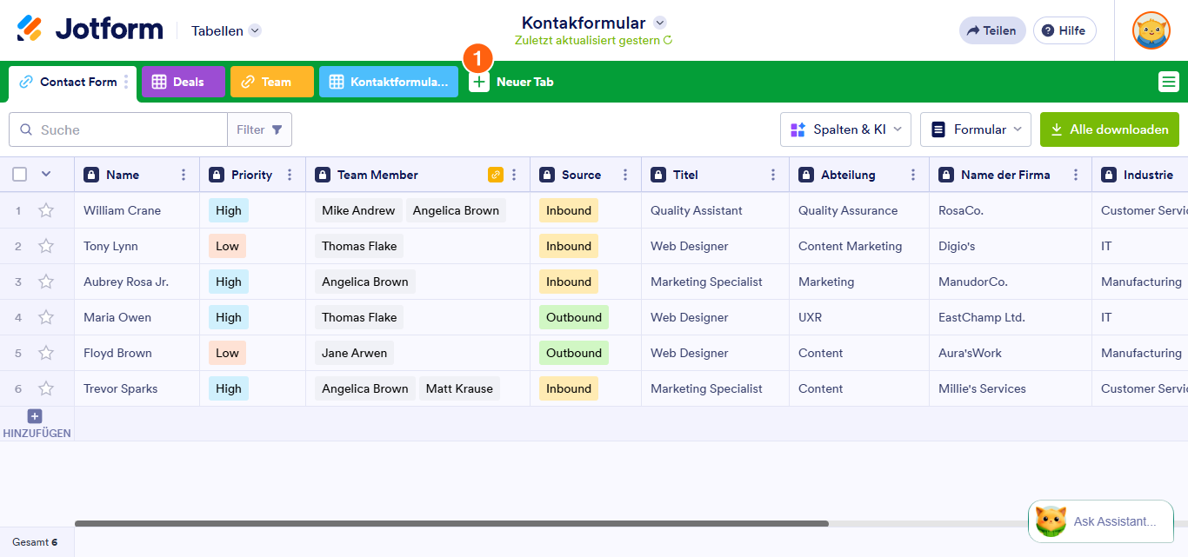The image size is (1188, 557).
Task: Star the Floyd Brown row
Action: tap(46, 353)
